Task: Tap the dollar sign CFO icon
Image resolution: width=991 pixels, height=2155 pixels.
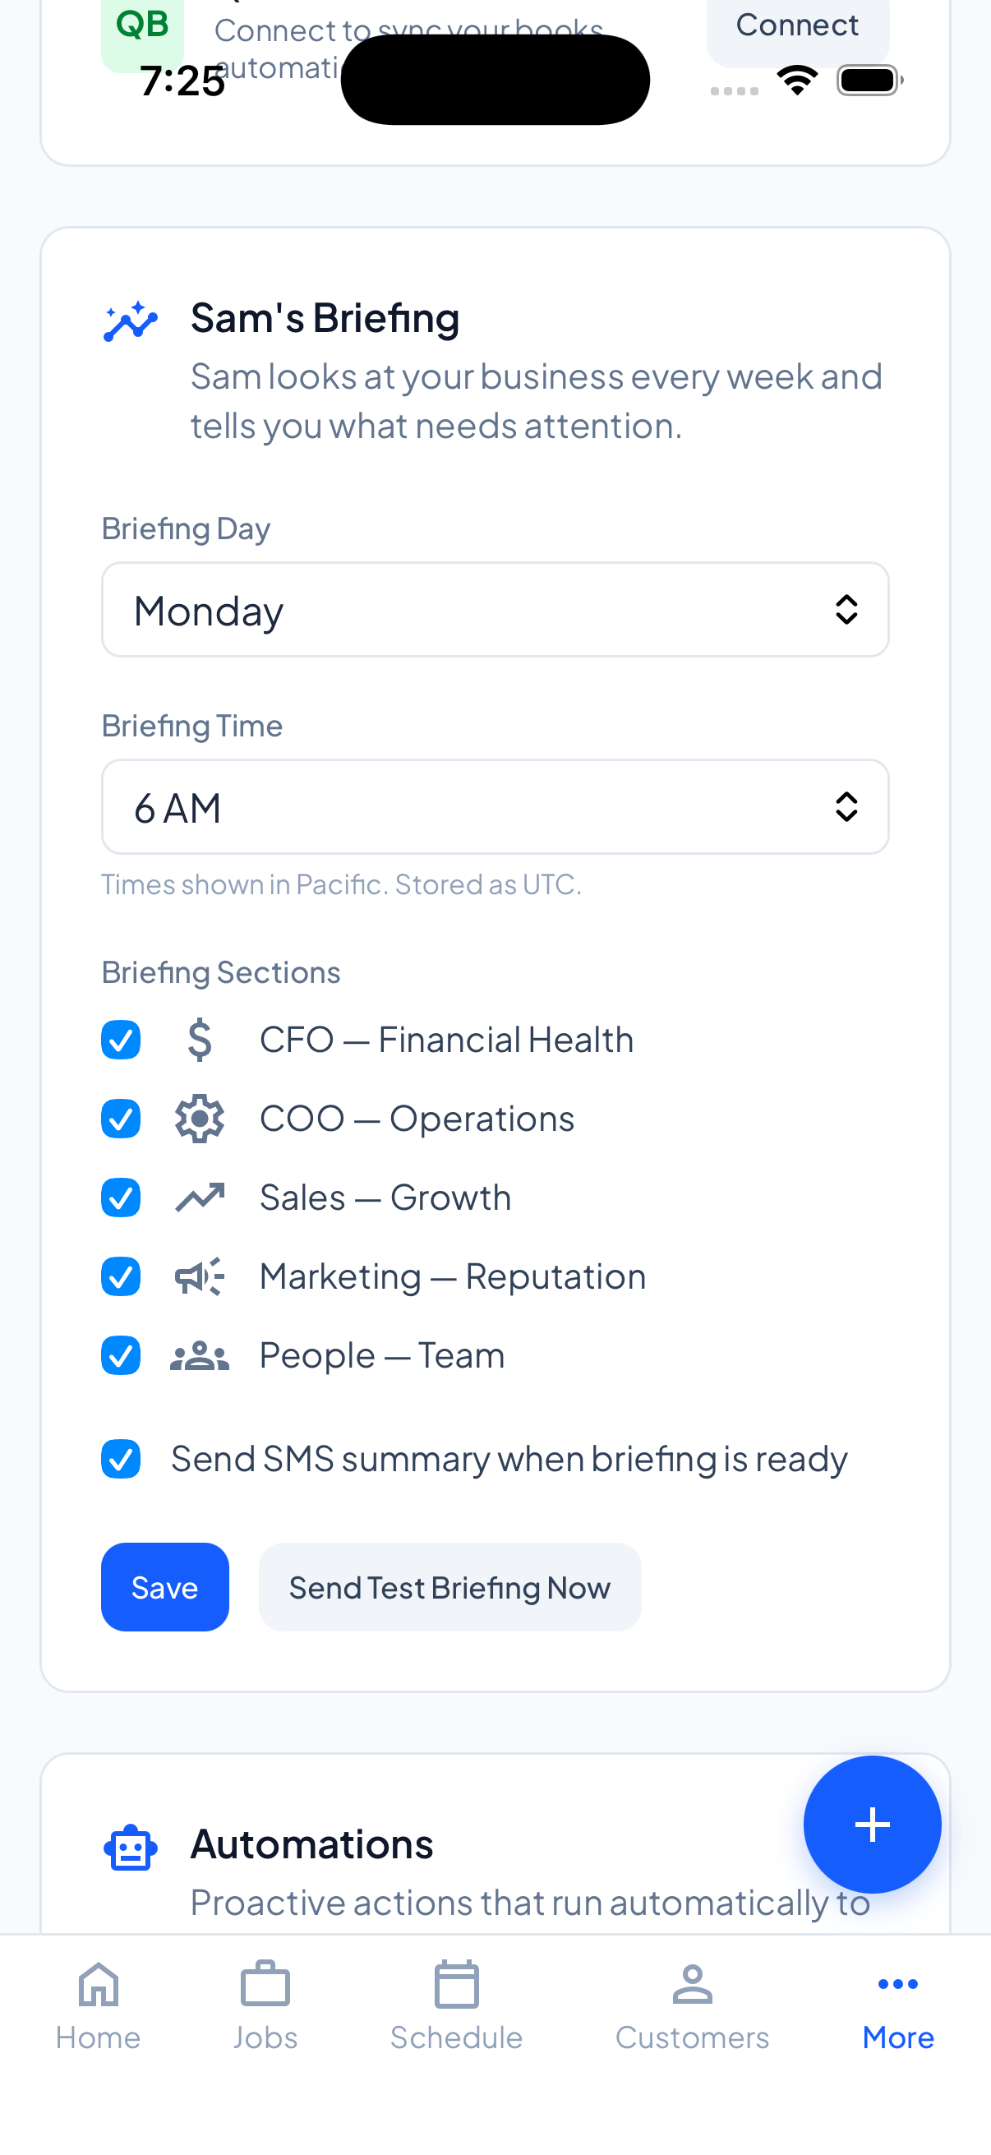Action: (x=200, y=1040)
